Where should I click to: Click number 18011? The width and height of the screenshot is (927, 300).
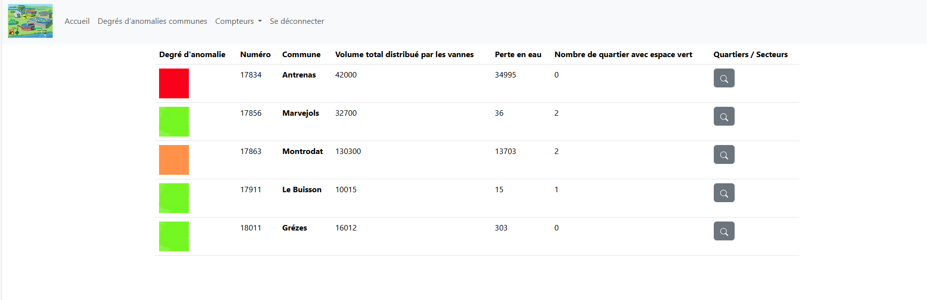(x=251, y=228)
